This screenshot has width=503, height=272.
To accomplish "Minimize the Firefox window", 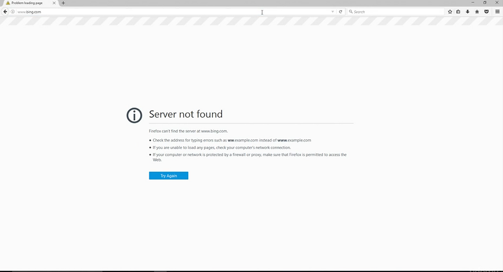I will 473,3.
